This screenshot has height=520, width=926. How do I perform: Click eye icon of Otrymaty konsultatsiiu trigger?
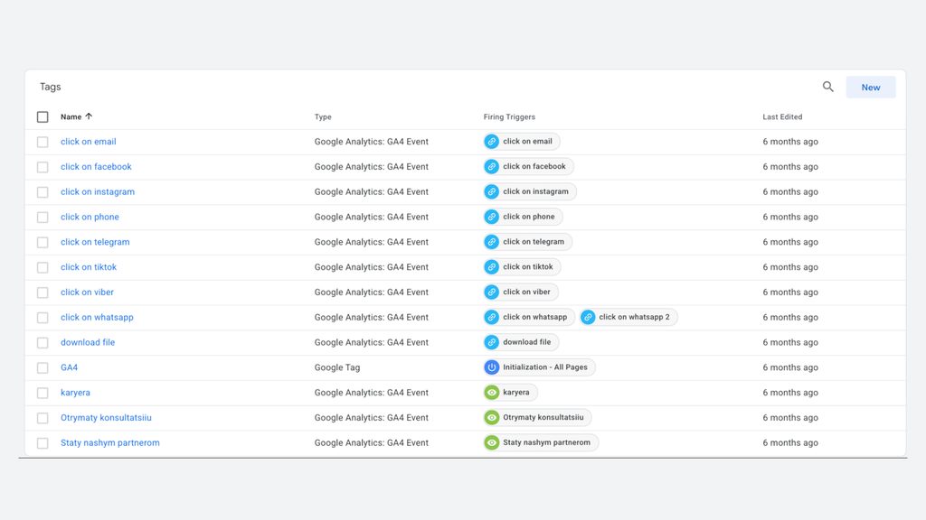491,417
